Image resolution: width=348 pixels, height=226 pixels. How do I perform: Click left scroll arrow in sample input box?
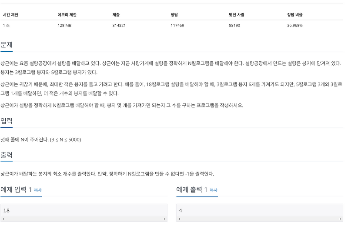click(x=3, y=219)
